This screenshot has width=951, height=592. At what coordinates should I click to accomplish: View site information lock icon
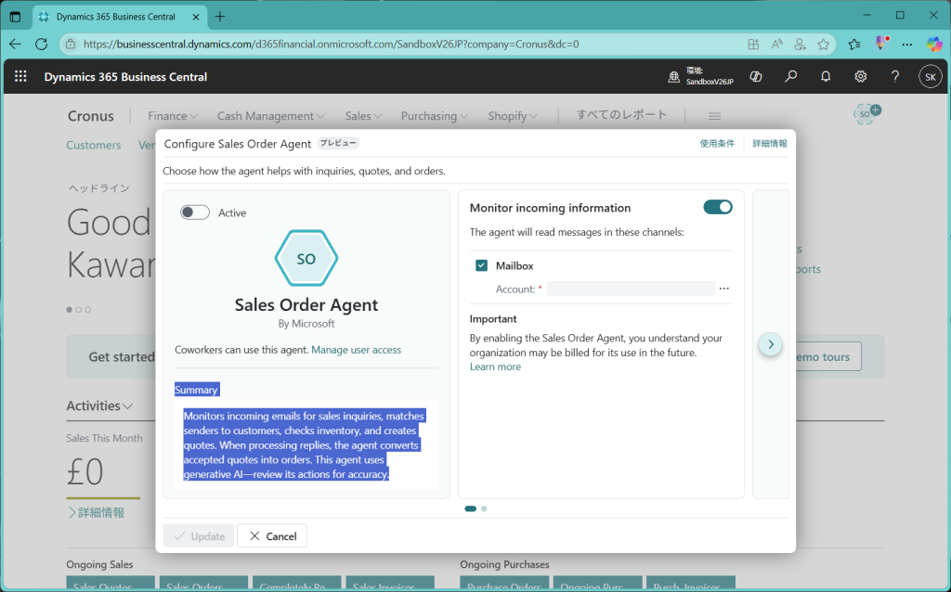pos(71,44)
